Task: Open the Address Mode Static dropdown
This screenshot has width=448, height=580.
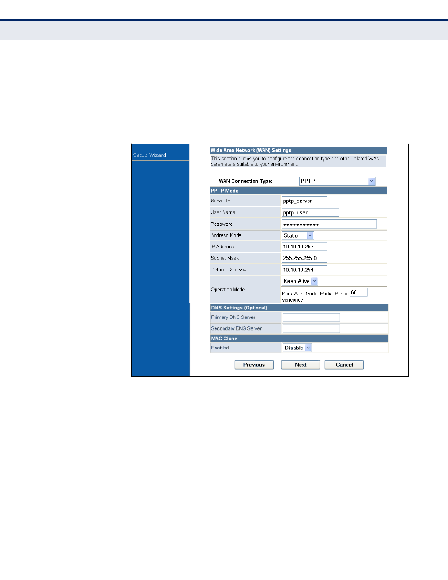Action: pyautogui.click(x=298, y=236)
